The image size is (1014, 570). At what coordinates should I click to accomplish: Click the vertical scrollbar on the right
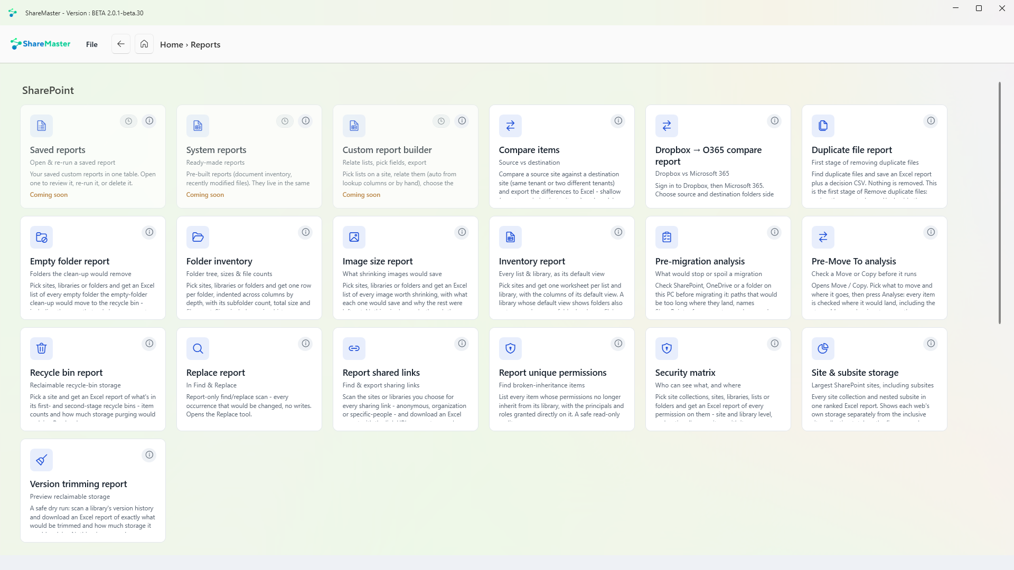coord(999,203)
